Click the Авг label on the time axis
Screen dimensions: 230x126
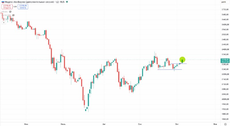[104, 124]
